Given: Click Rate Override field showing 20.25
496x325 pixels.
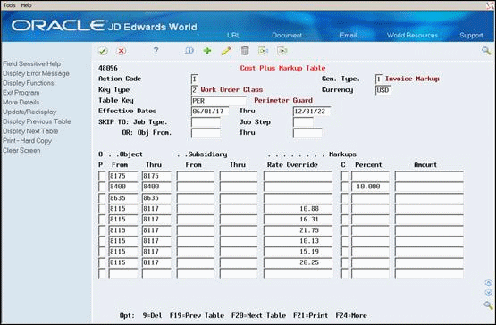Looking at the screenshot, I should (x=298, y=262).
